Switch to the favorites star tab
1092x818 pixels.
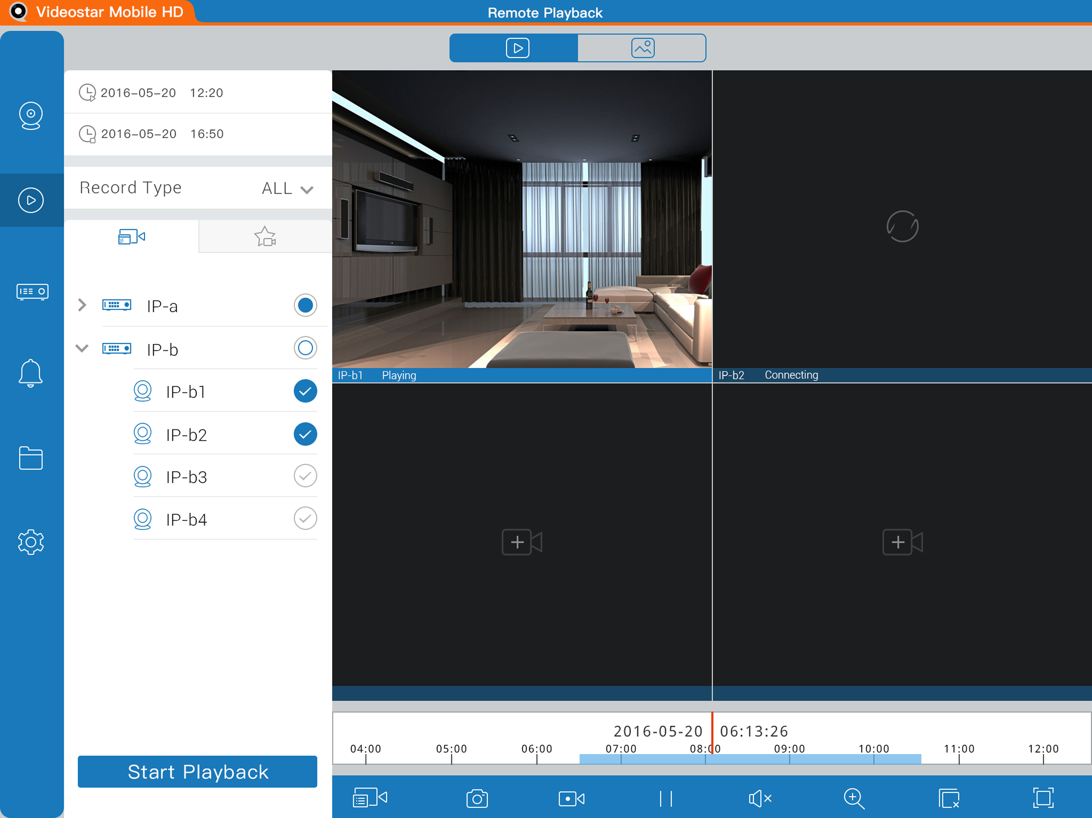tap(265, 237)
